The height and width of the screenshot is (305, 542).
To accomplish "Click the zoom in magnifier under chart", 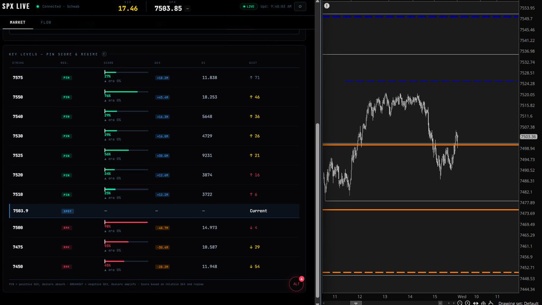I will click(467, 303).
